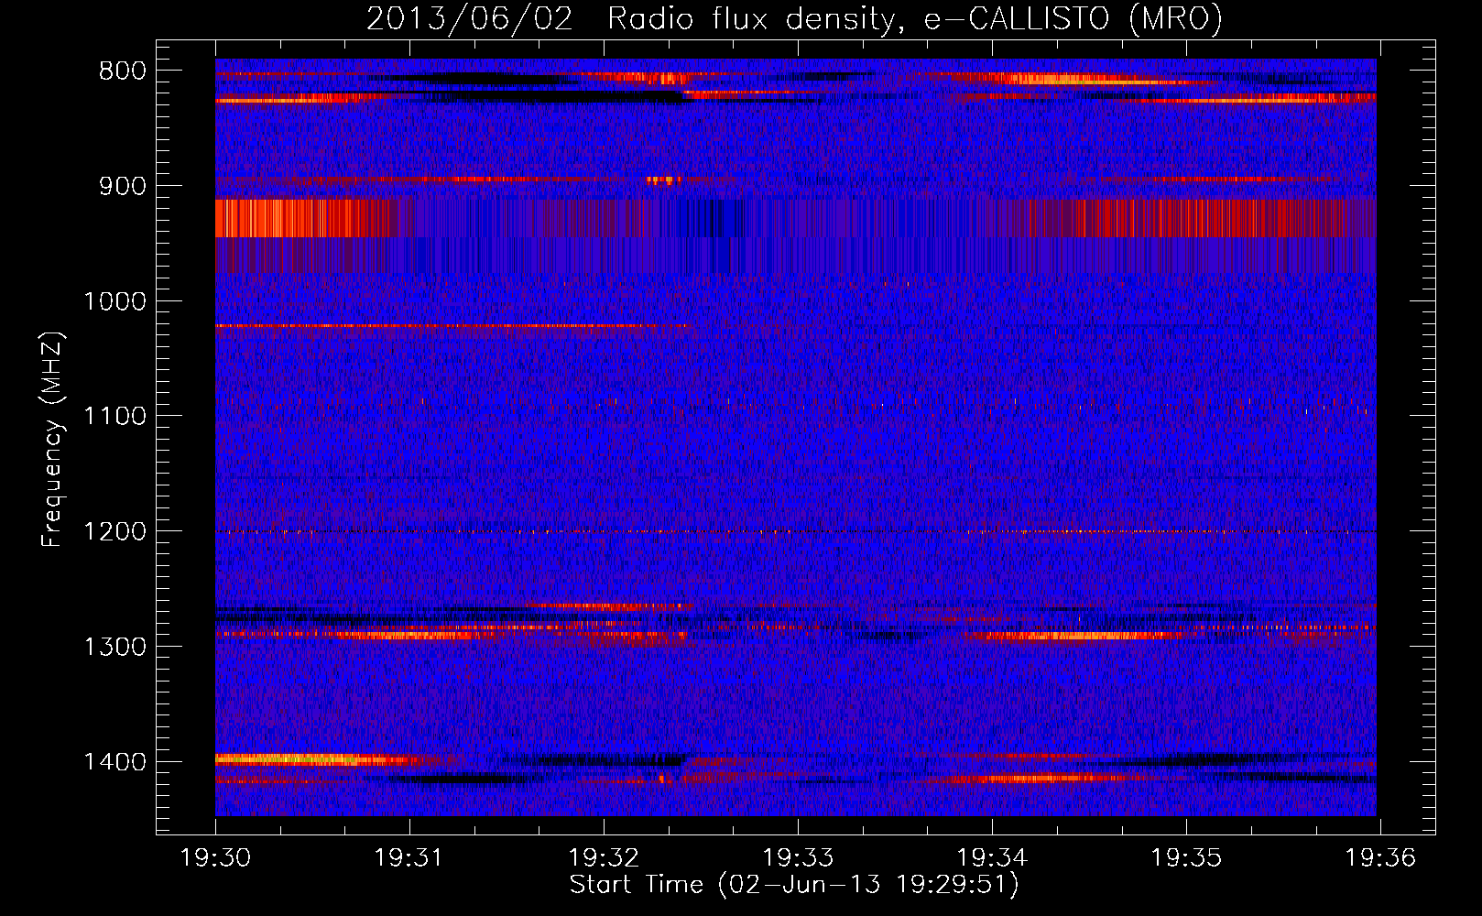The width and height of the screenshot is (1482, 916).
Task: Click the 1200 frequency tick label
Action: pyautogui.click(x=114, y=532)
